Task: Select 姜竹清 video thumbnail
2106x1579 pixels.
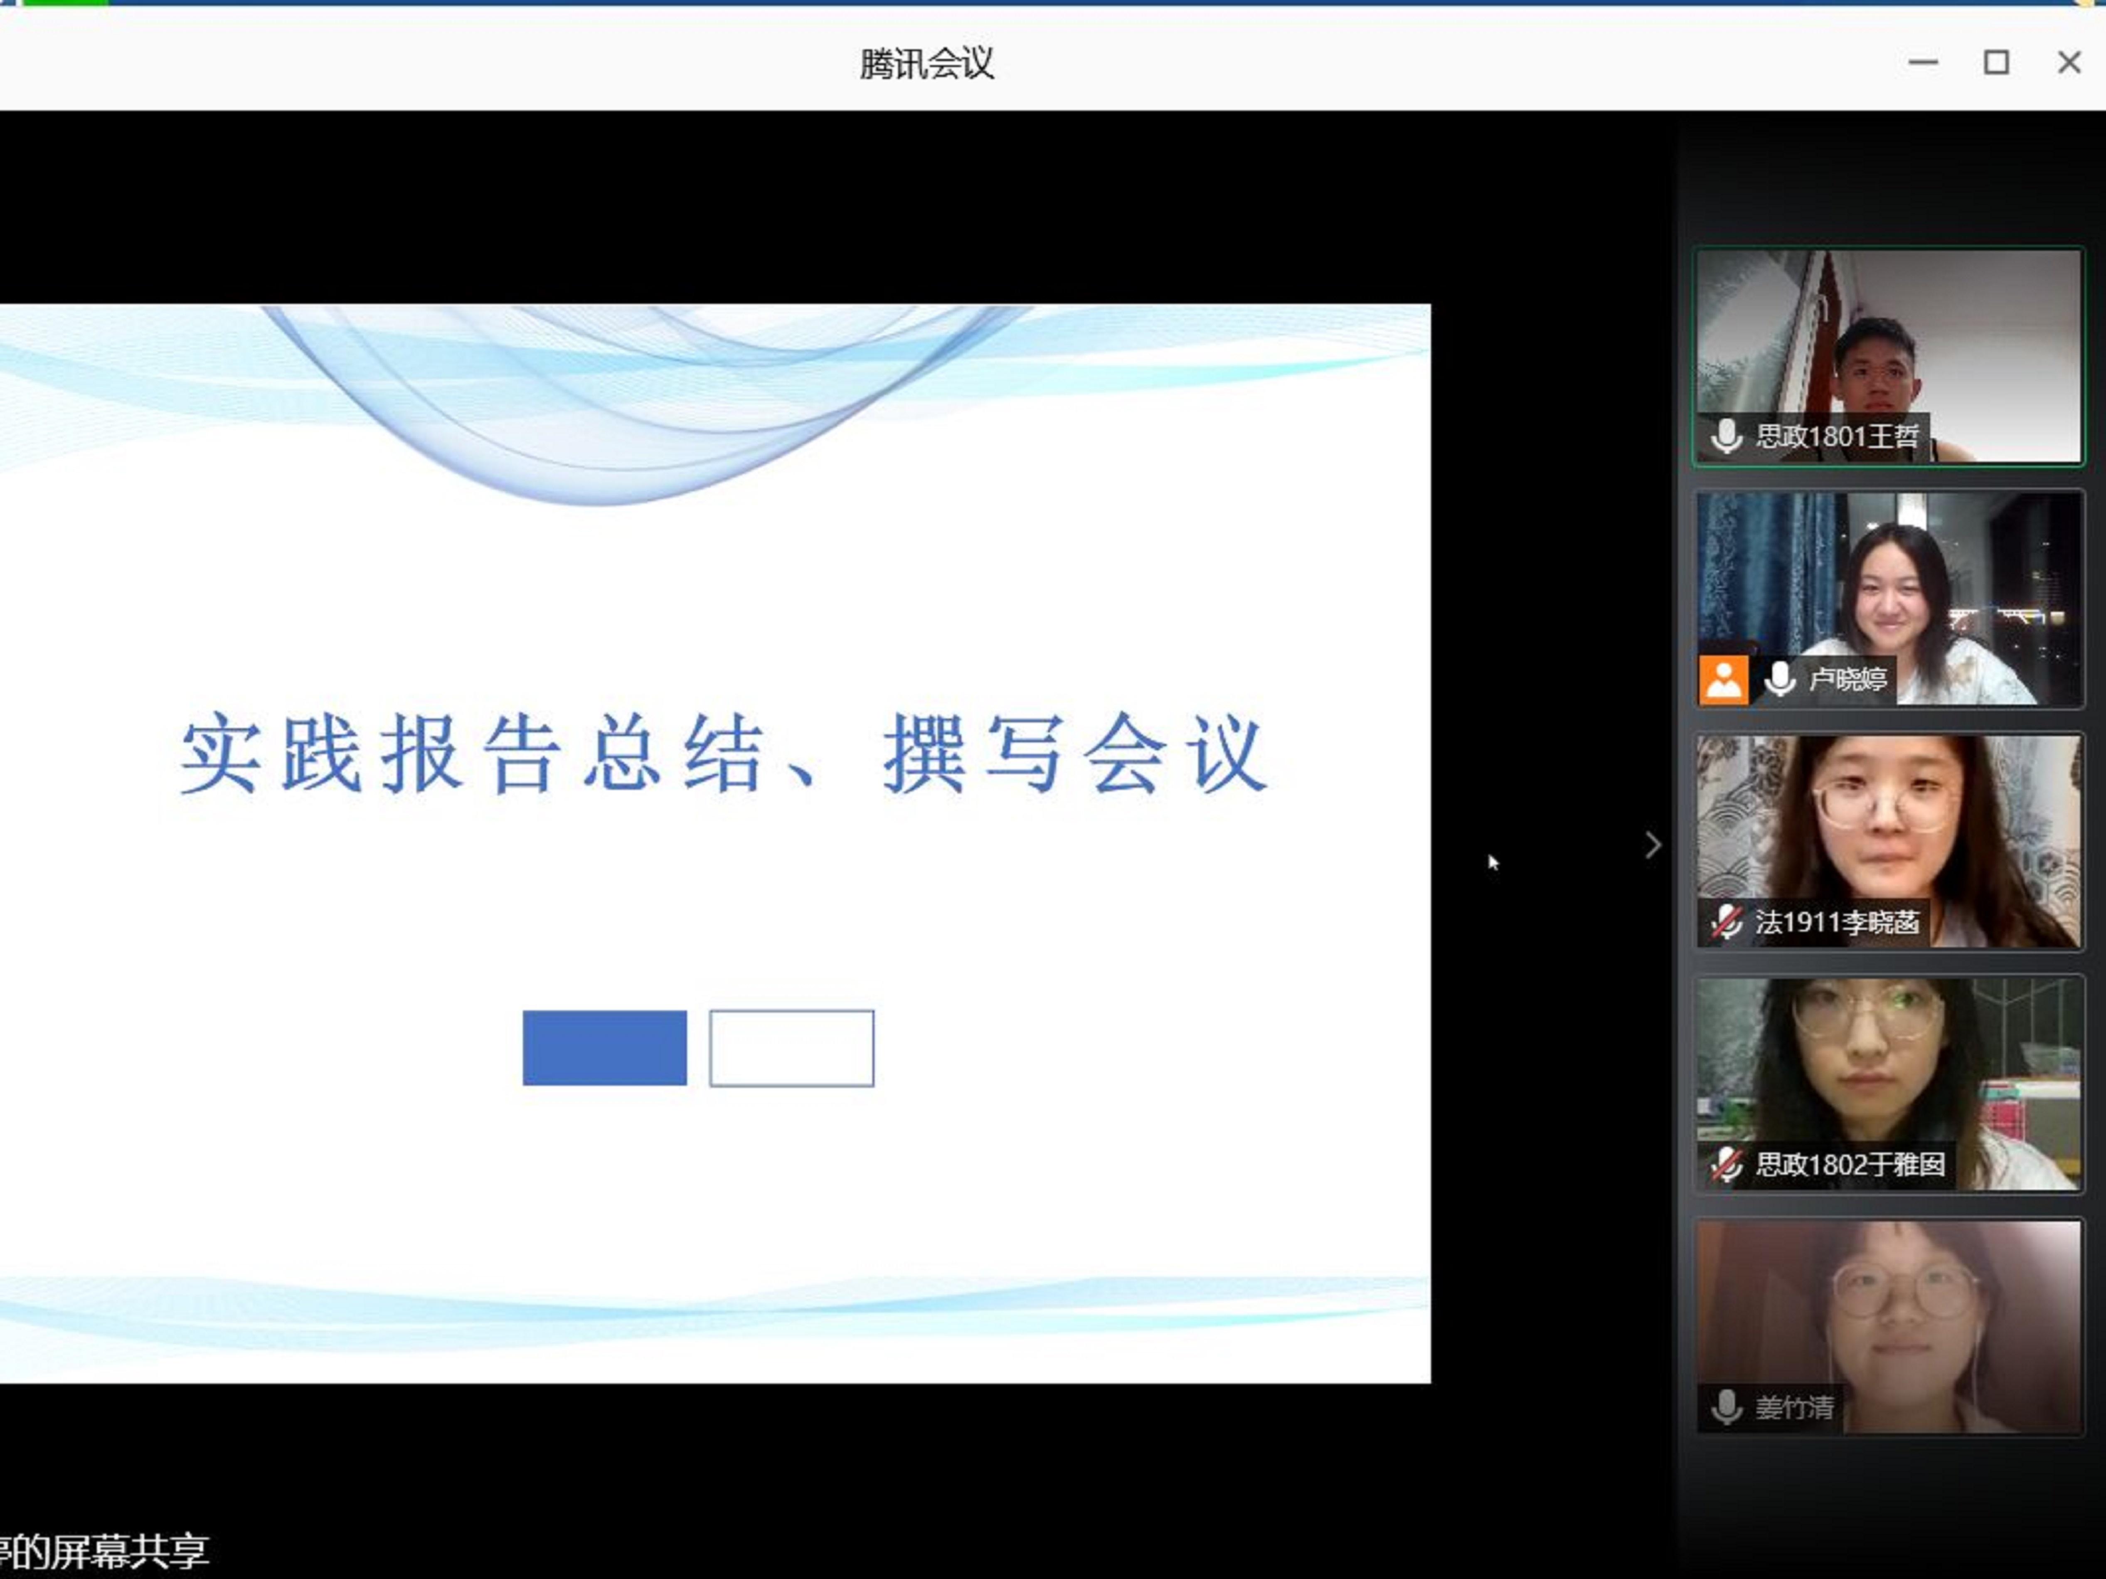Action: point(1889,1327)
